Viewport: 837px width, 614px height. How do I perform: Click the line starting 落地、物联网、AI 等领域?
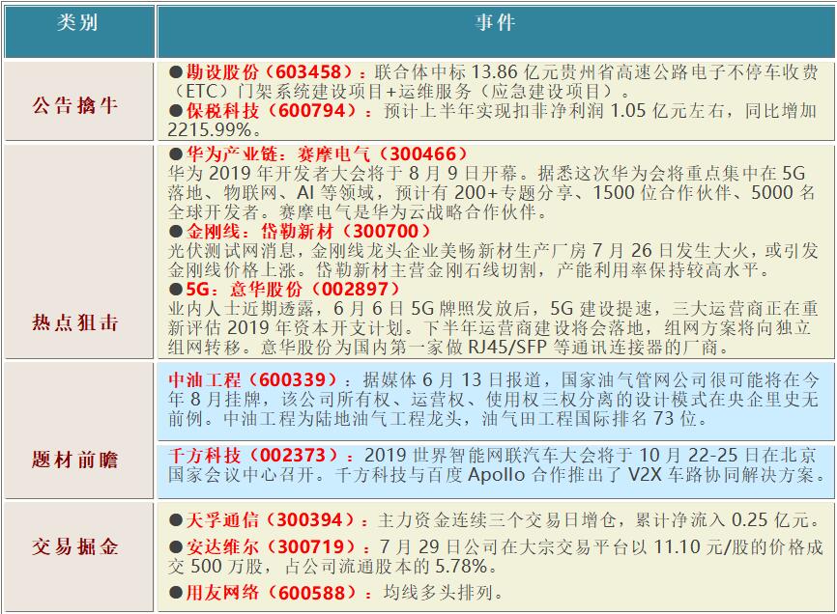[491, 192]
